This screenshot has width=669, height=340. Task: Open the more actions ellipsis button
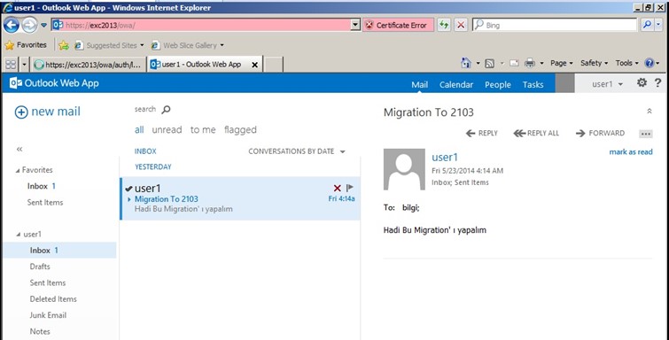coord(646,134)
